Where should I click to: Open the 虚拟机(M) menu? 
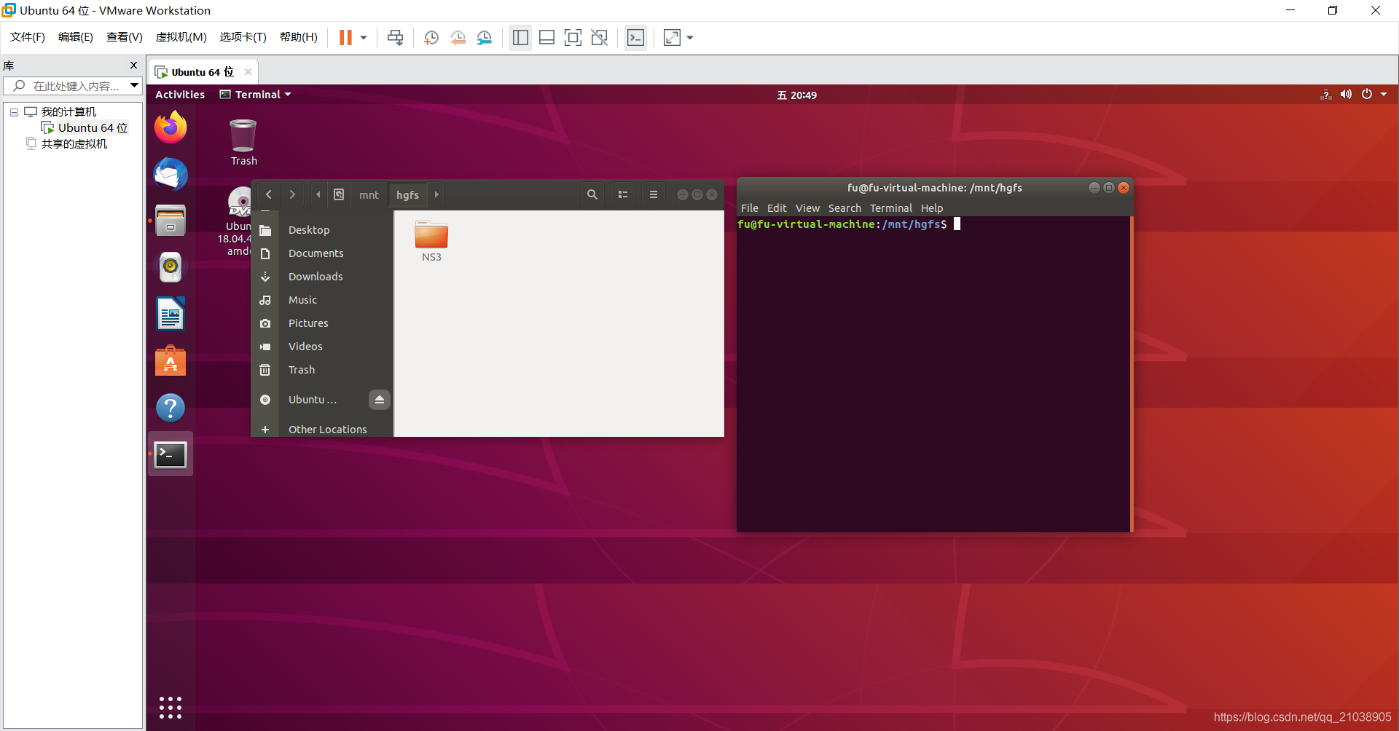[x=181, y=37]
